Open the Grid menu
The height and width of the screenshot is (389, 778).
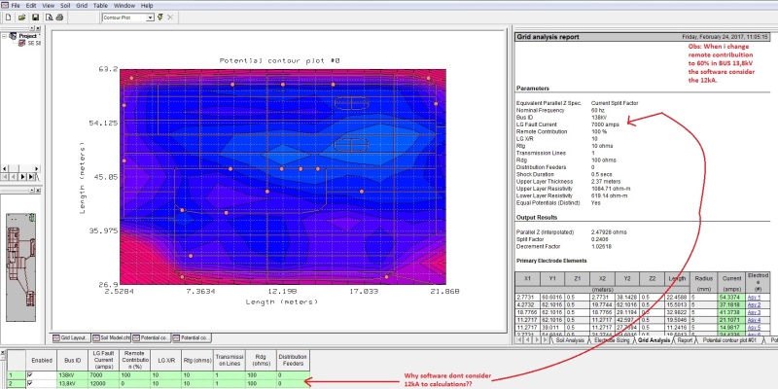pos(82,6)
